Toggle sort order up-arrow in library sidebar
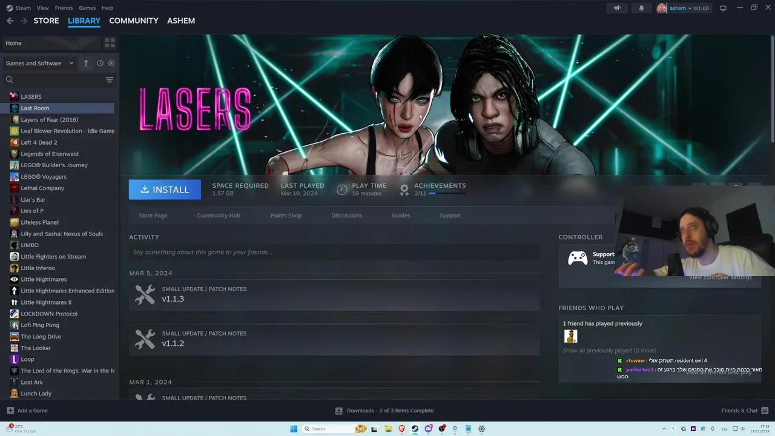 [x=86, y=63]
